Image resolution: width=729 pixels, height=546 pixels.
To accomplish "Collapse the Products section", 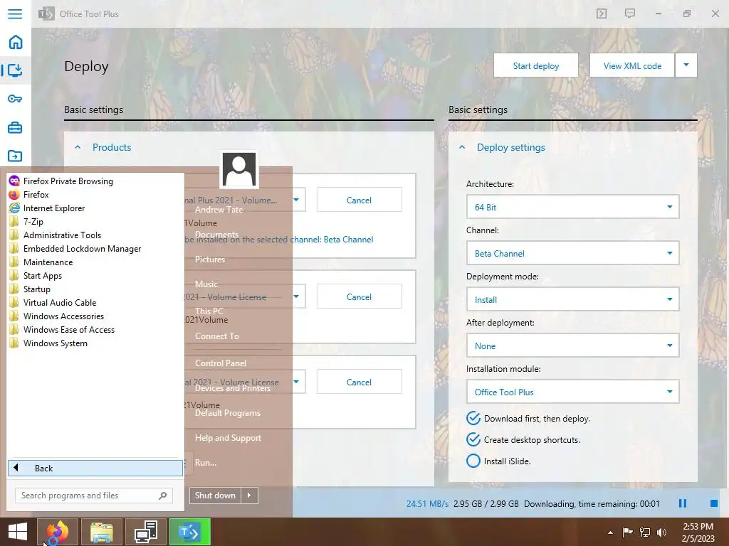I will [78, 147].
